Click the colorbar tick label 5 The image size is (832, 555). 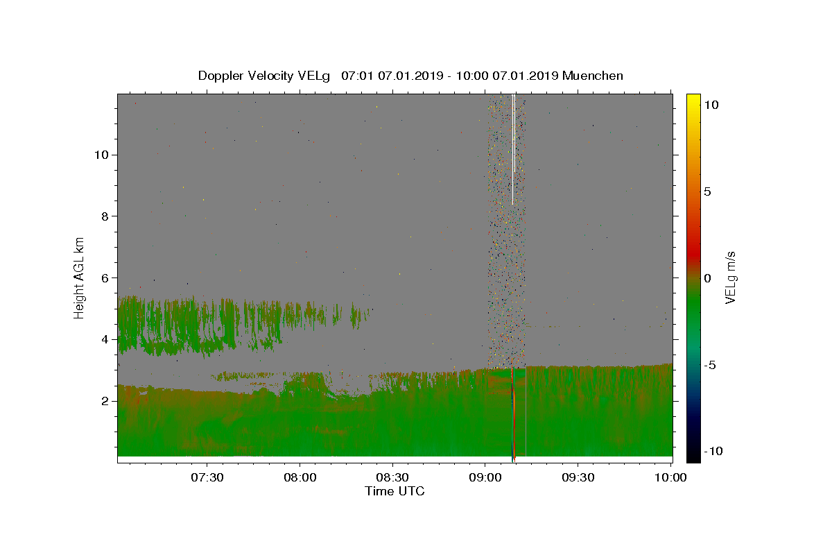[707, 191]
